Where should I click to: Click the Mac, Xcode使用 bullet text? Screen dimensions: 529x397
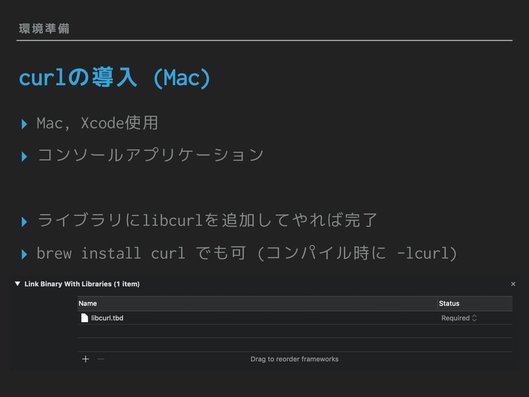click(x=97, y=123)
